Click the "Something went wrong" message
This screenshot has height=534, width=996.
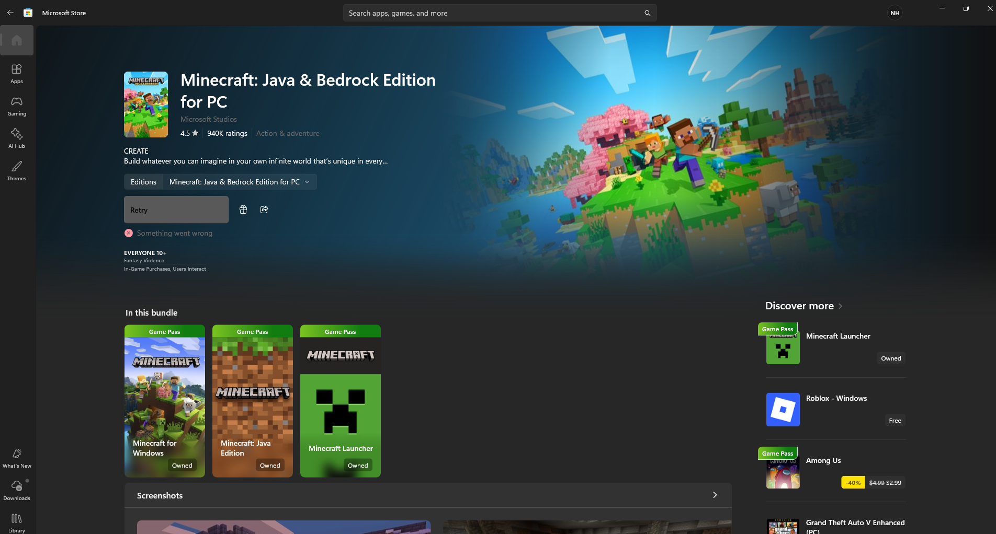pos(175,233)
